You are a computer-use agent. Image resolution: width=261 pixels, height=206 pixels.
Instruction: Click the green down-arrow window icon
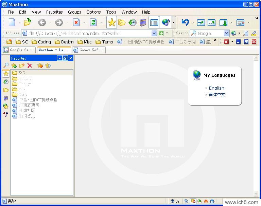tap(223, 22)
